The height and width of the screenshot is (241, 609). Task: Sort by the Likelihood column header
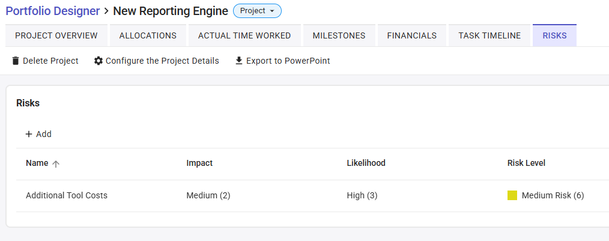point(366,163)
